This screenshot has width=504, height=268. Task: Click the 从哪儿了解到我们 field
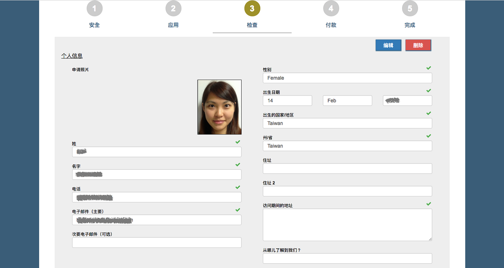(x=347, y=258)
